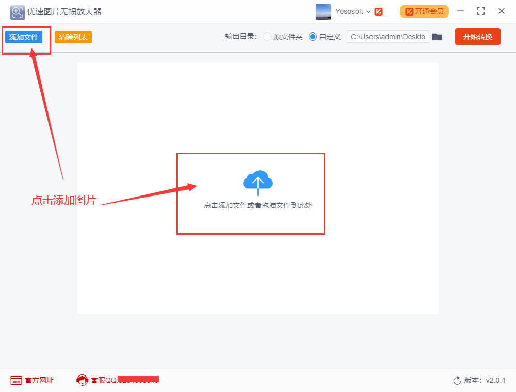The height and width of the screenshot is (392, 516).
Task: Select the 自定义 output option
Action: click(x=313, y=37)
